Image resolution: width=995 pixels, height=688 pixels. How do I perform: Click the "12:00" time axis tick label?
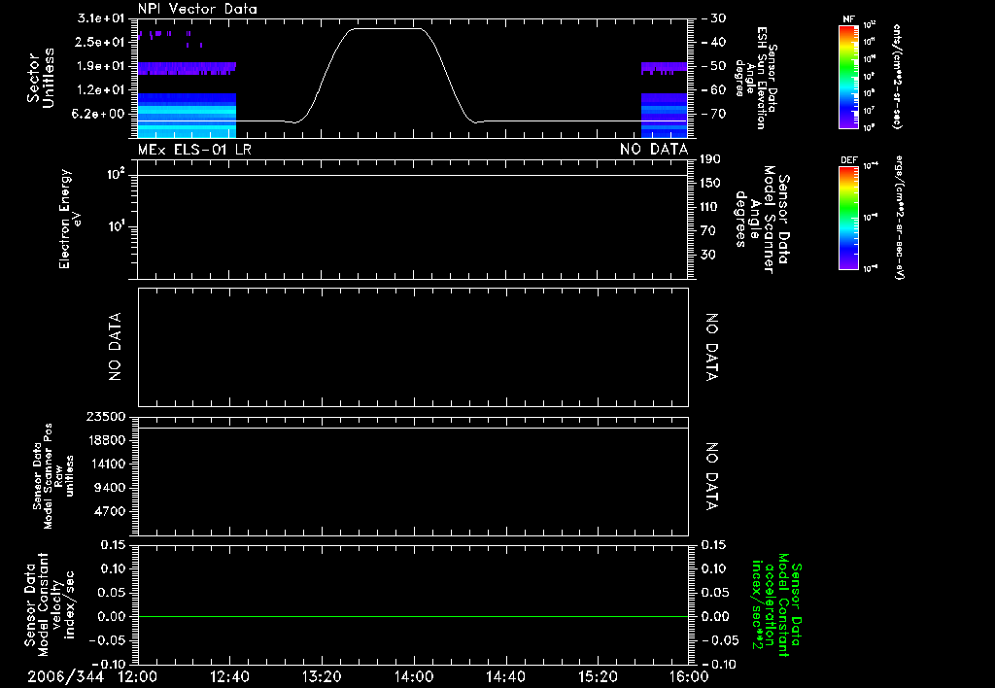(x=138, y=676)
